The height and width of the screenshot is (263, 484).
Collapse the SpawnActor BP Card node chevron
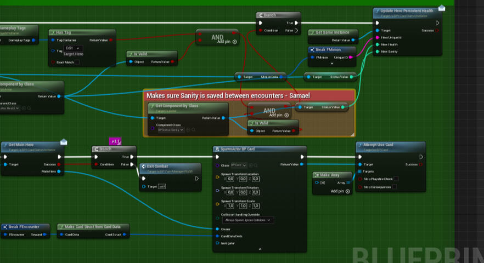(260, 249)
